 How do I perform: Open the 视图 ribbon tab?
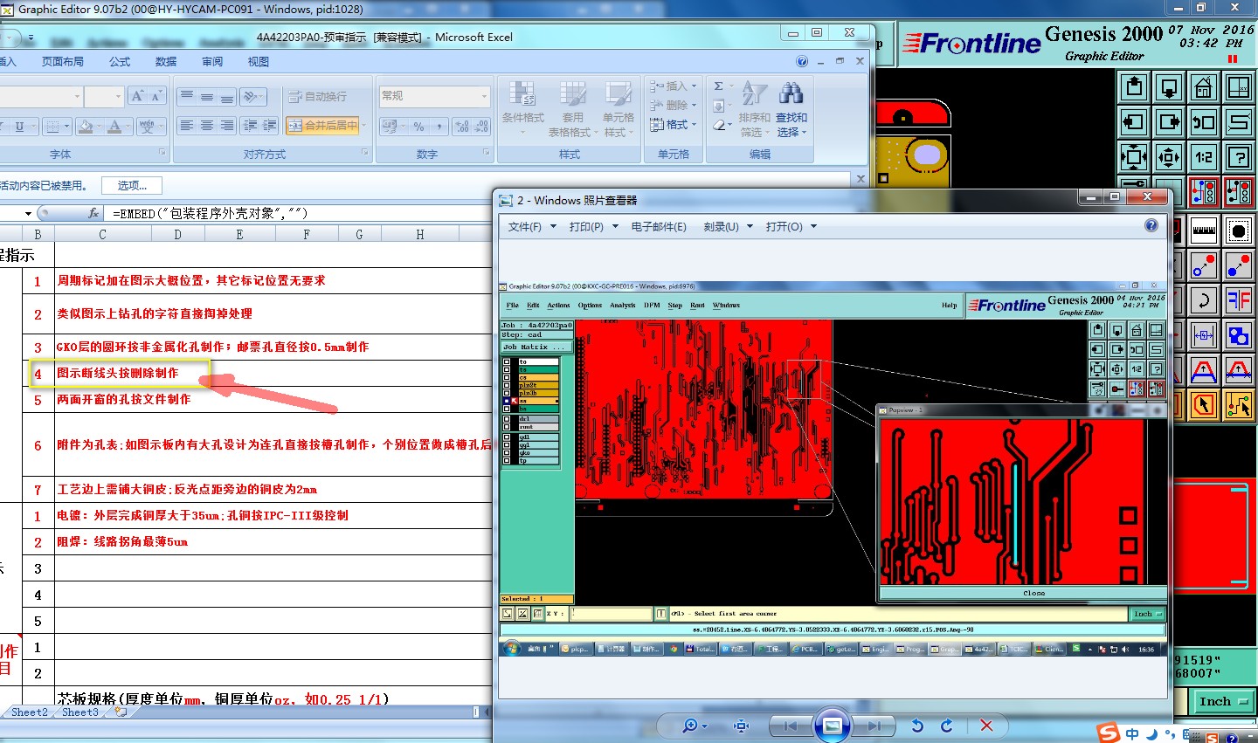click(x=259, y=62)
